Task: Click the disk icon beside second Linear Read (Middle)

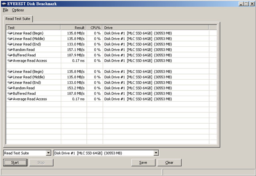Action: click(x=10, y=77)
